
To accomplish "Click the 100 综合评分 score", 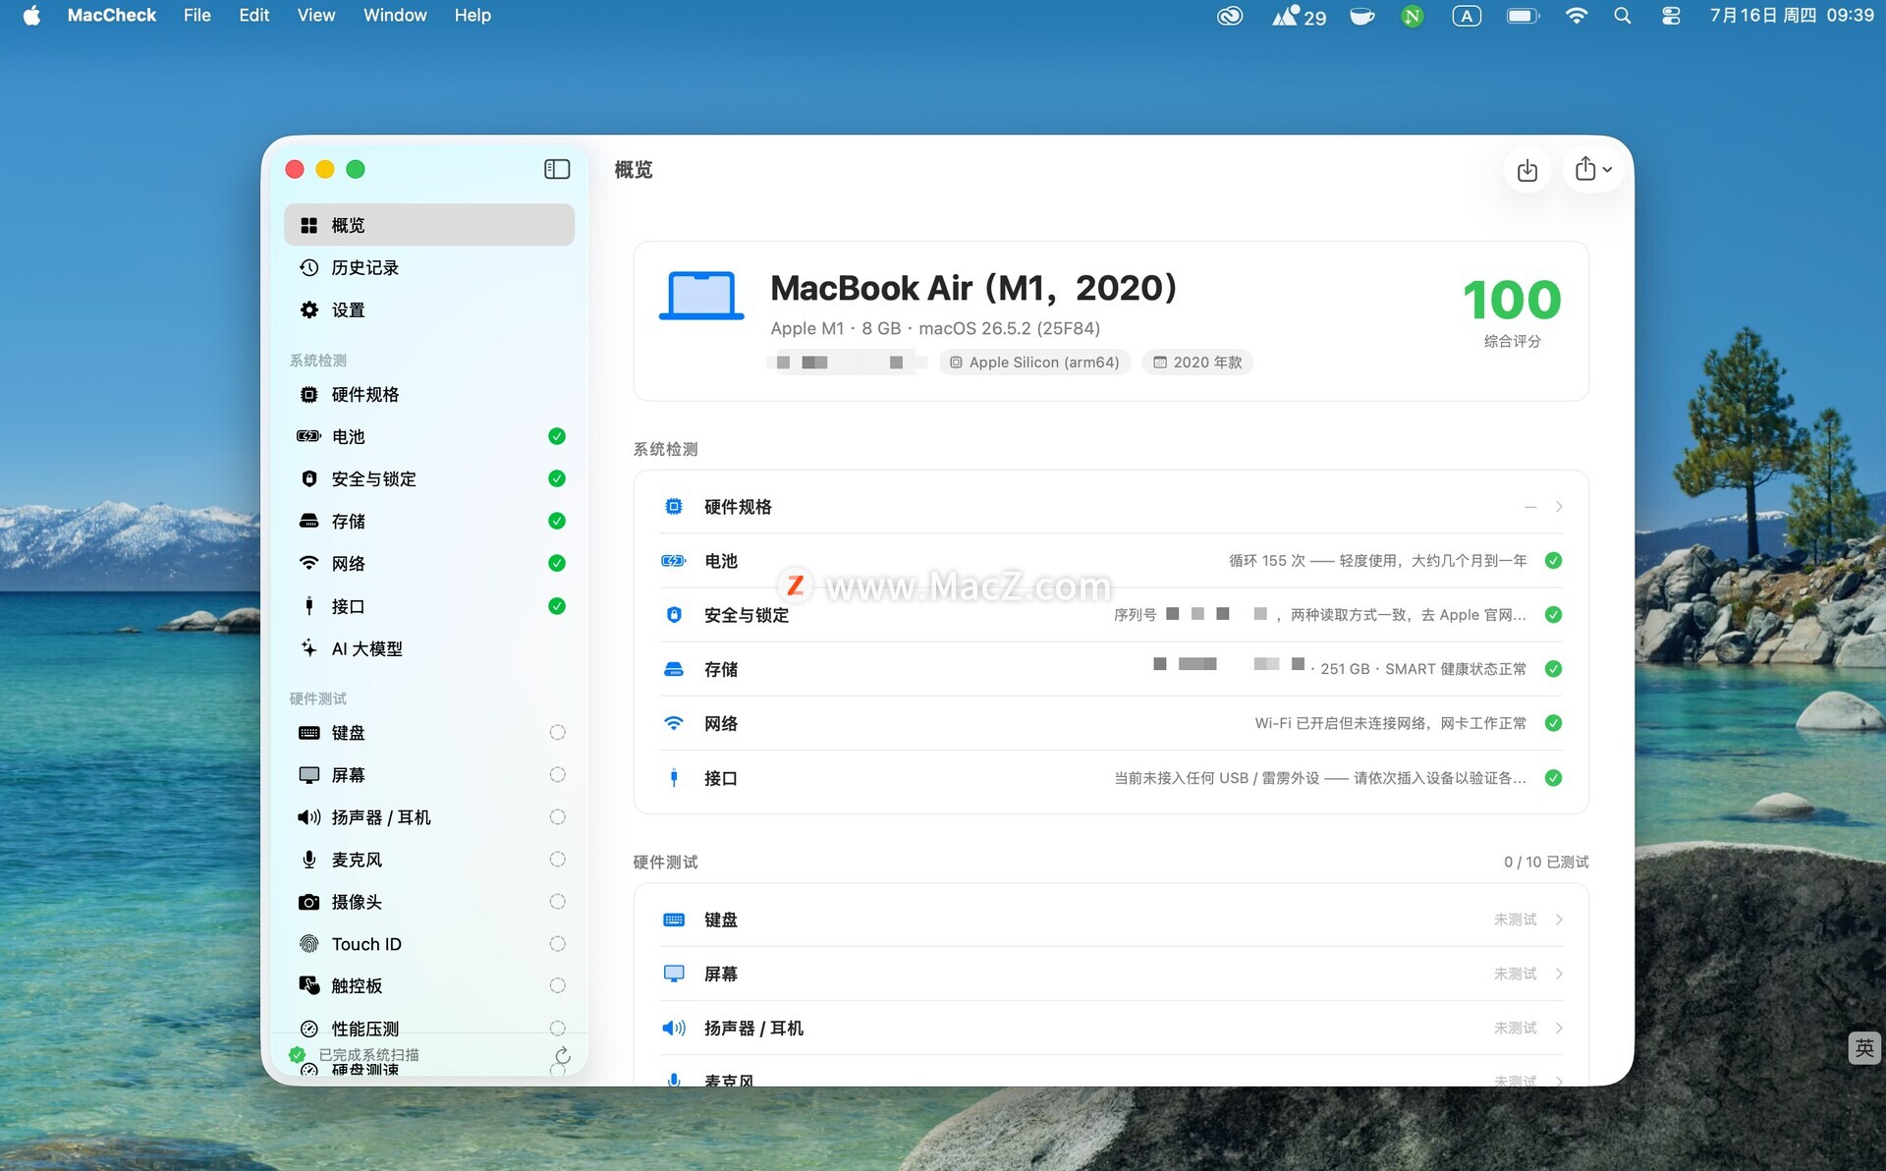I will click(x=1512, y=311).
